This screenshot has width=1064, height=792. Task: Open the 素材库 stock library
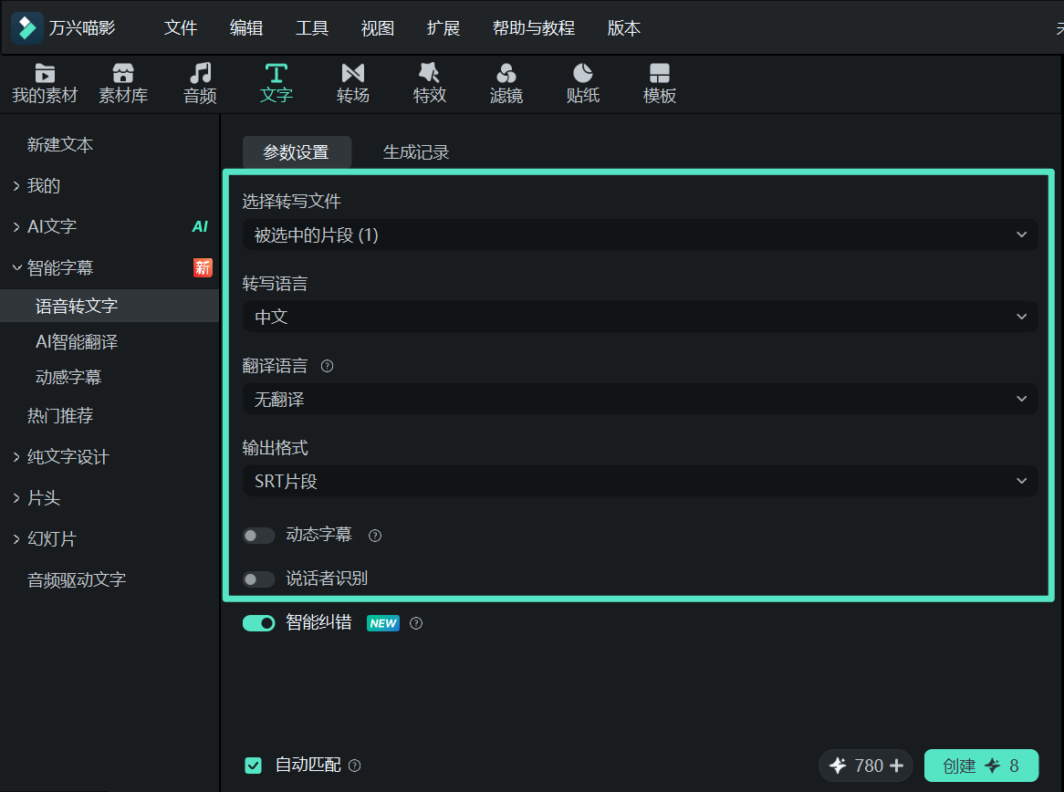123,83
